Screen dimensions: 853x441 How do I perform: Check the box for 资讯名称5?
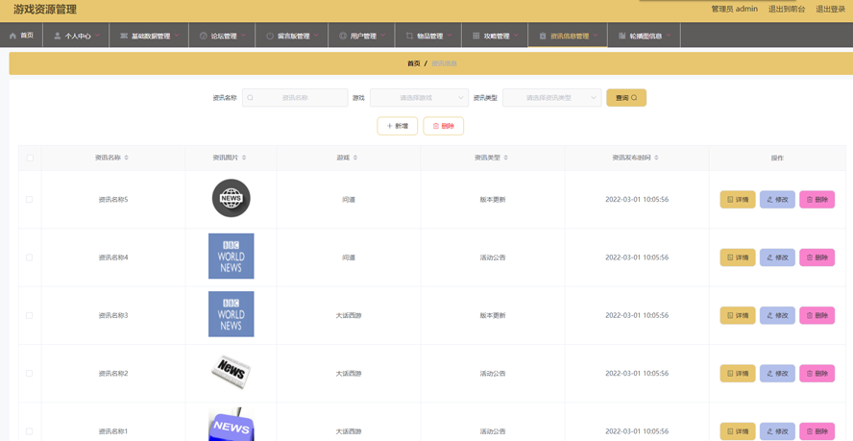tap(30, 199)
